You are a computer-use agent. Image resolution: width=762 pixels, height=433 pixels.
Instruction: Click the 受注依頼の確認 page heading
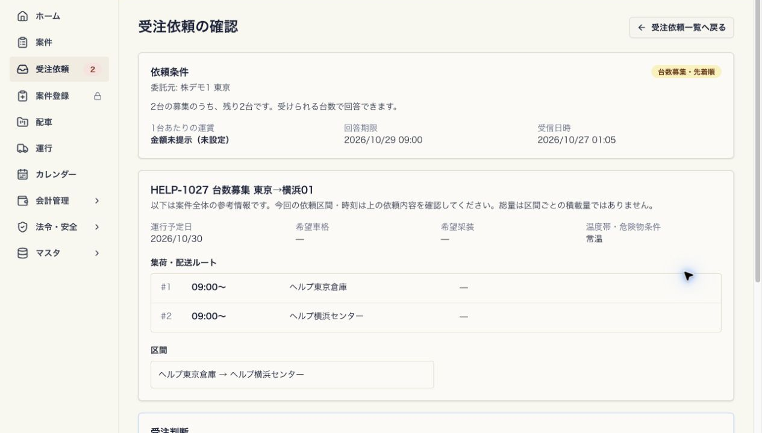pyautogui.click(x=188, y=26)
